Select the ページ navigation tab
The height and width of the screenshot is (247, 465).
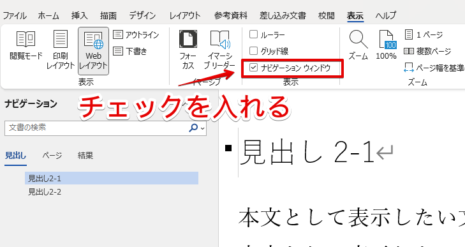tap(52, 156)
